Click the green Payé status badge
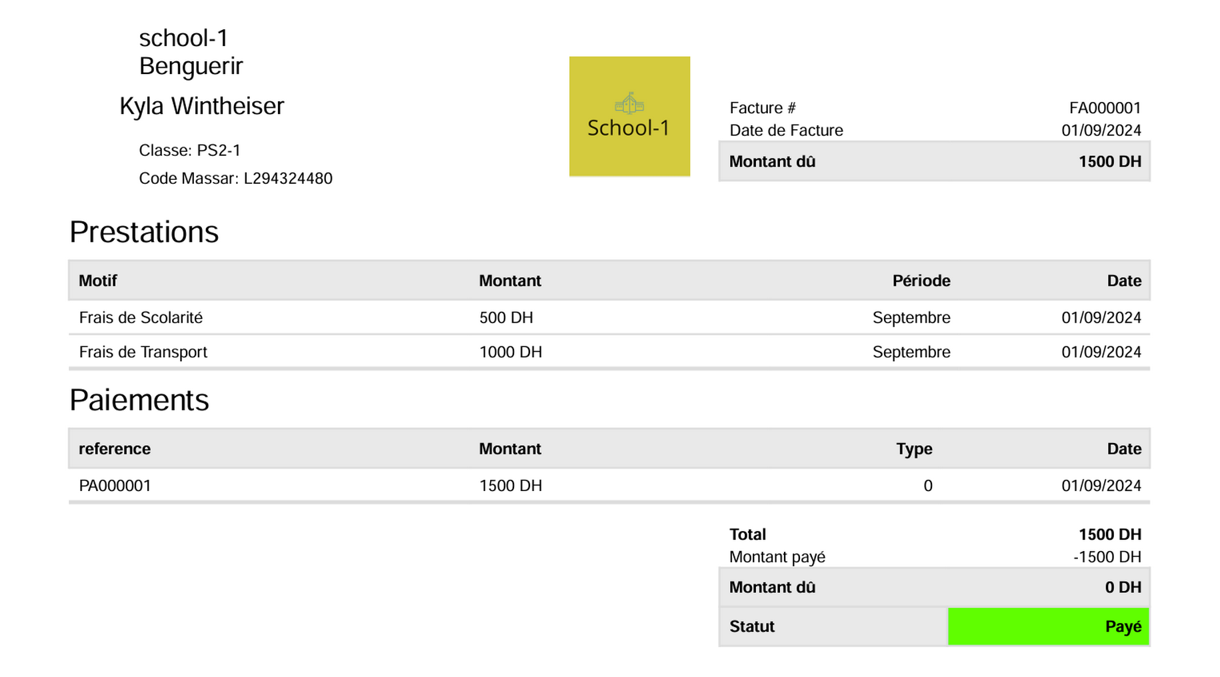Screen dimensions: 1220x677 (1048, 626)
